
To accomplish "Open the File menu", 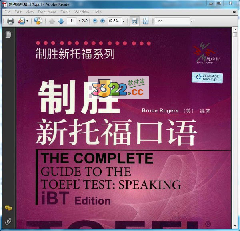I will [x=7, y=12].
